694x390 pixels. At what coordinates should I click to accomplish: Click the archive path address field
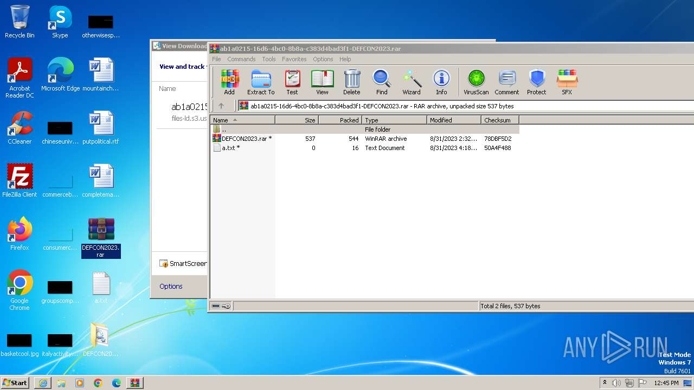pos(465,106)
